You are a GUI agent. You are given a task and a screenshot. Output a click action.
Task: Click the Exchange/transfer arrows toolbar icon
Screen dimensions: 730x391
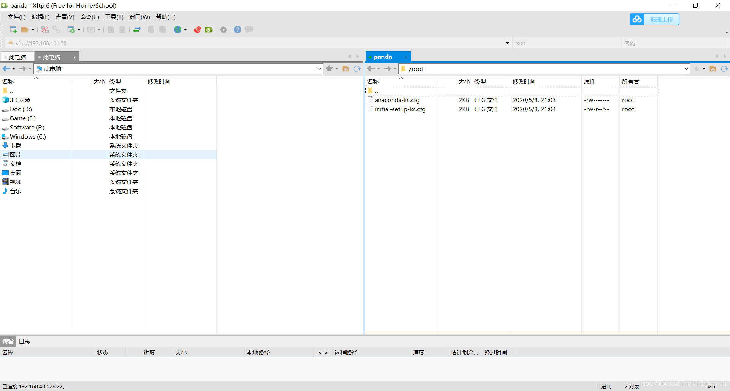(x=137, y=30)
